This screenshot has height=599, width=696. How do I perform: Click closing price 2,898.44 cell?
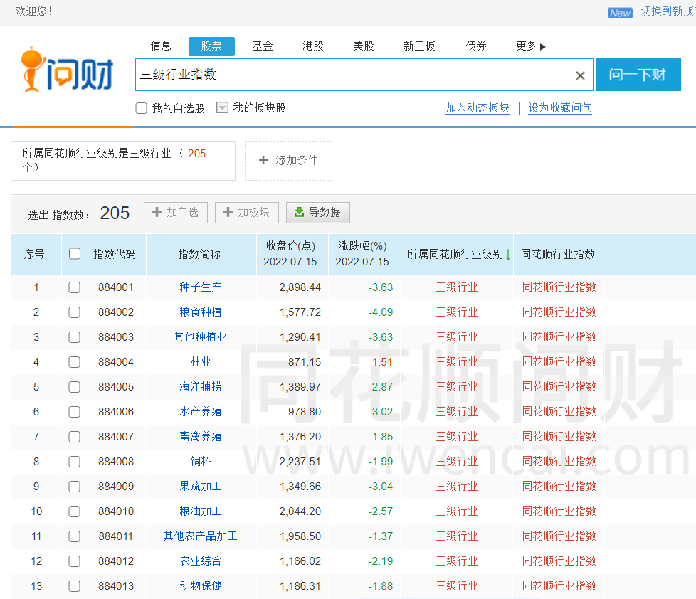click(300, 287)
